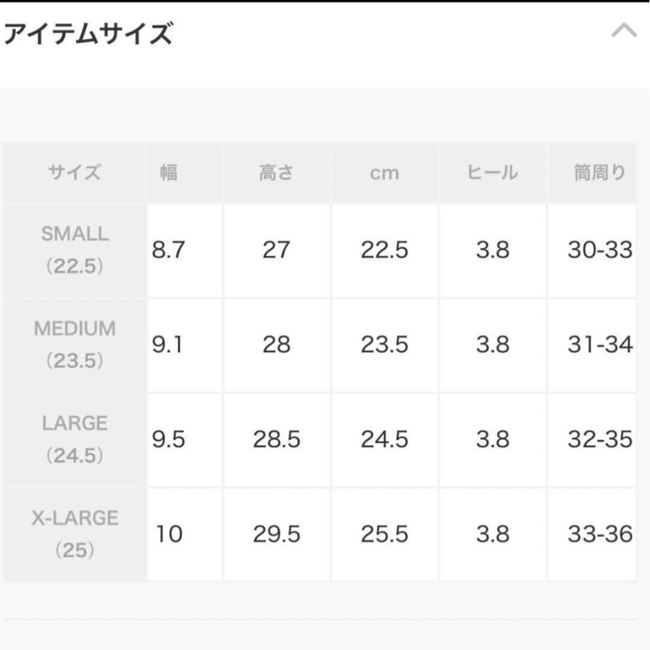Click the ヒール column header
650x650 pixels.
492,173
